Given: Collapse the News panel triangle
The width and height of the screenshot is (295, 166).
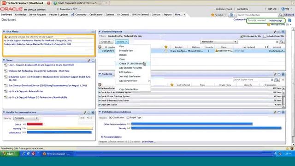Looking at the screenshot, I should pyautogui.click(x=4, y=60).
